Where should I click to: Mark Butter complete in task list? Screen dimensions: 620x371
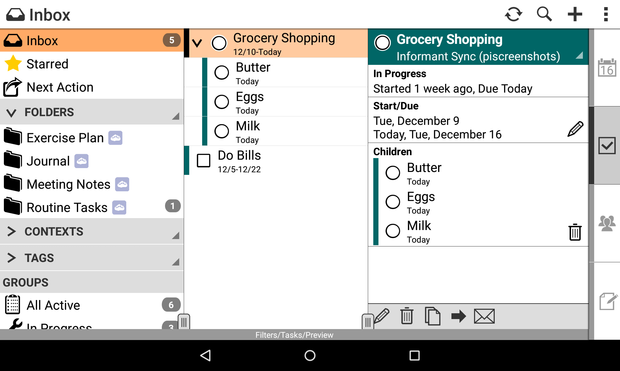[222, 73]
